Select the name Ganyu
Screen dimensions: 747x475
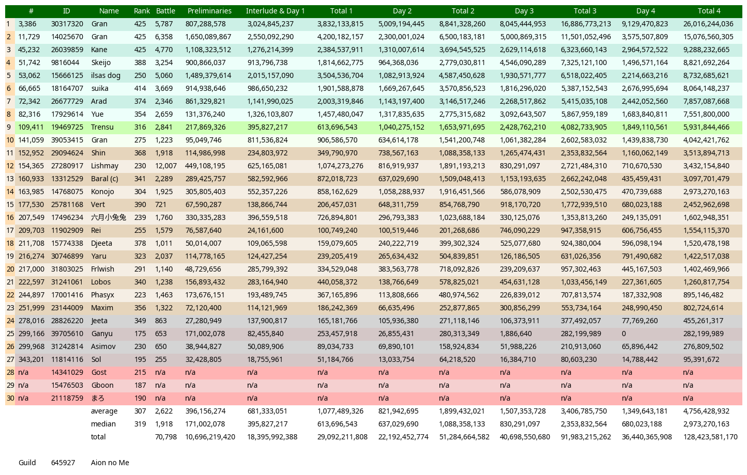click(102, 334)
